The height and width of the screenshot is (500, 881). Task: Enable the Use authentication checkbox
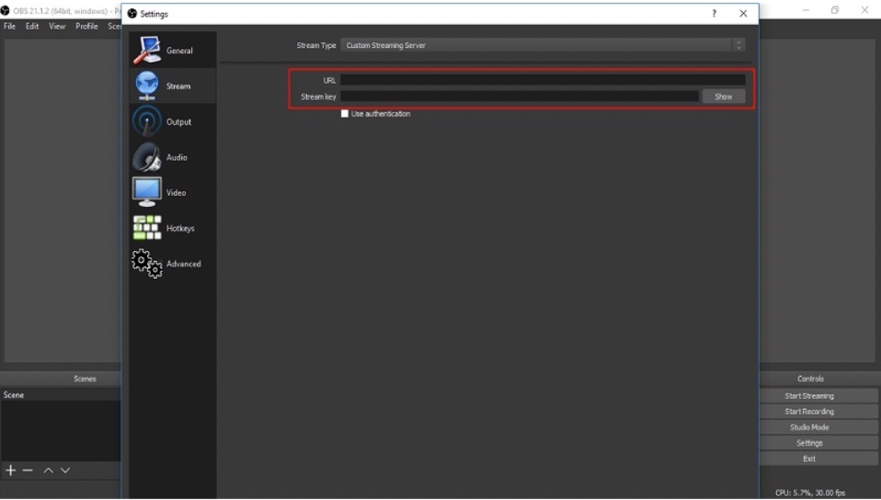[345, 114]
